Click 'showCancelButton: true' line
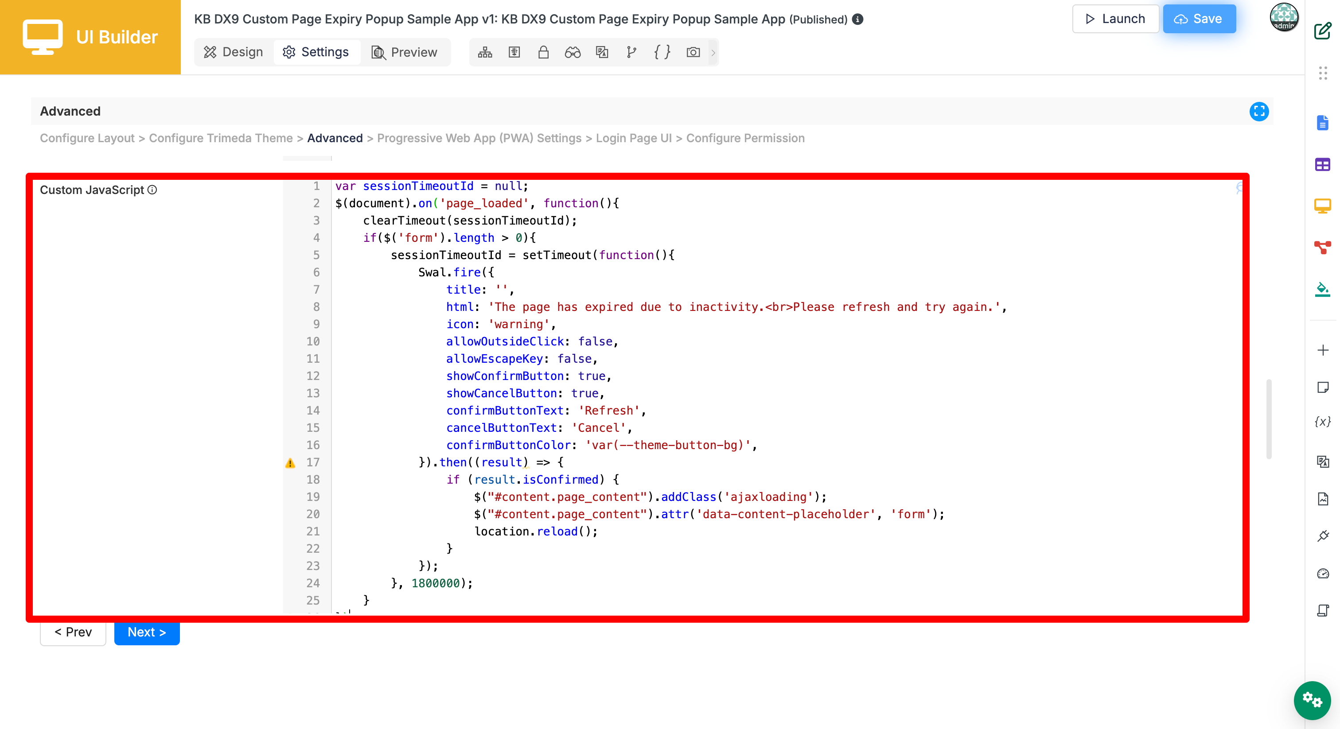This screenshot has height=729, width=1340. tap(525, 394)
